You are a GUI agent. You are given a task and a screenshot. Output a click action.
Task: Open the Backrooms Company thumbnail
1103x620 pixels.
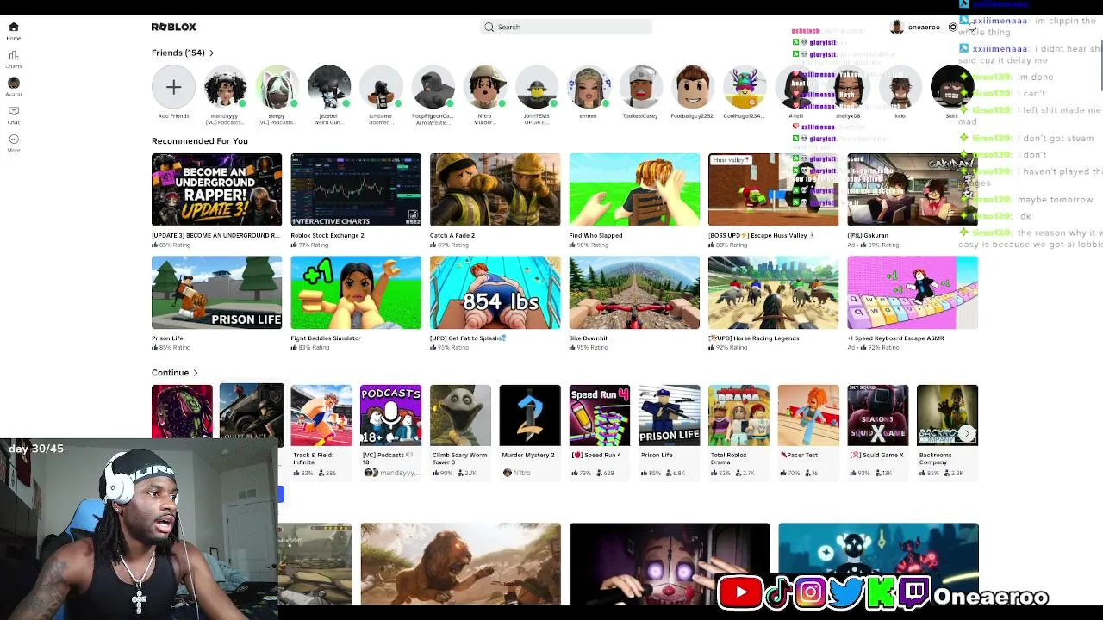tap(947, 415)
